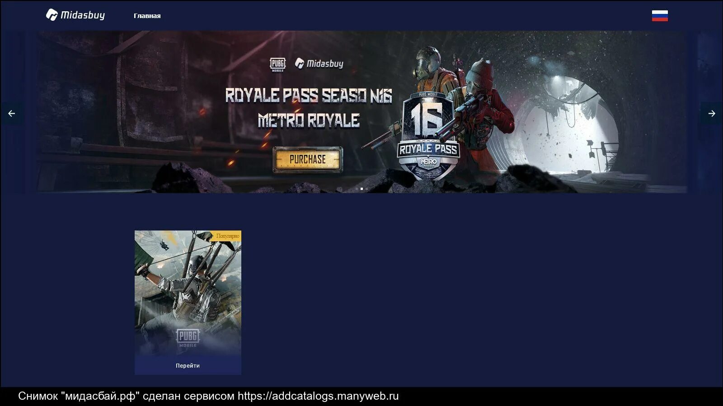Click the Перейти button on the card

[x=188, y=365]
